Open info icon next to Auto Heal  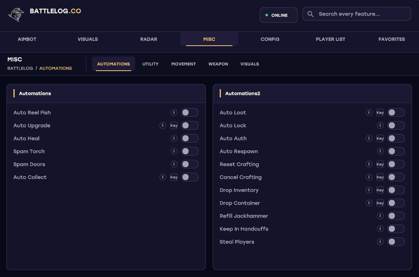pyautogui.click(x=174, y=138)
